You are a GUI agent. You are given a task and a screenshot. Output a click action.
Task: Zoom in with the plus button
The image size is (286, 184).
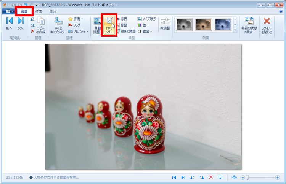click(x=278, y=178)
